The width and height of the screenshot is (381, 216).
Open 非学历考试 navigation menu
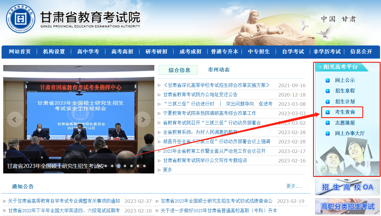click(327, 52)
